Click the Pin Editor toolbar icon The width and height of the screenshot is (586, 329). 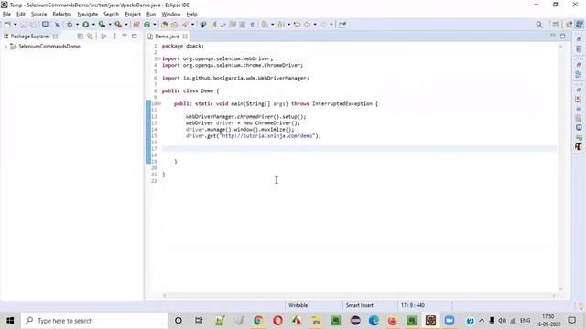[342, 25]
